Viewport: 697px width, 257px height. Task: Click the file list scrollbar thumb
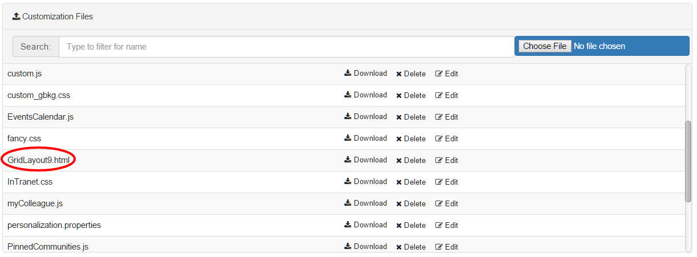[x=688, y=161]
